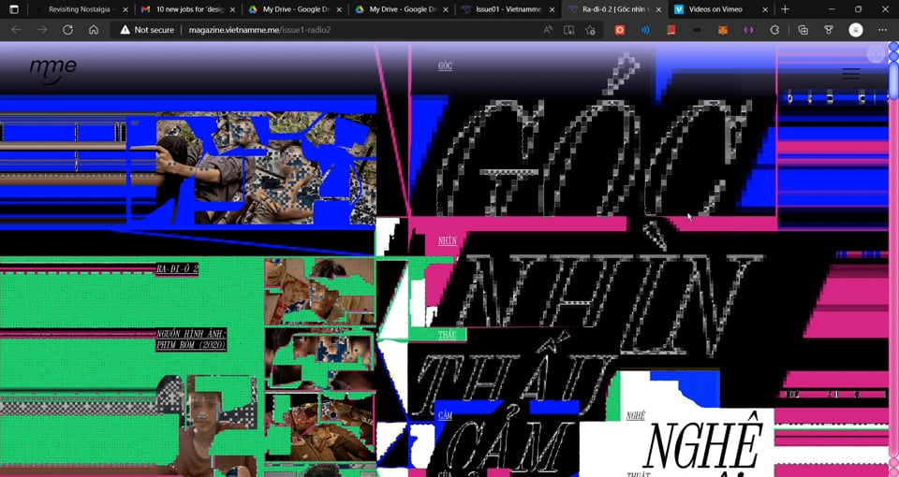899x477 pixels.
Task: Switch to the 10 new jobs Gmail tab
Action: [x=187, y=9]
